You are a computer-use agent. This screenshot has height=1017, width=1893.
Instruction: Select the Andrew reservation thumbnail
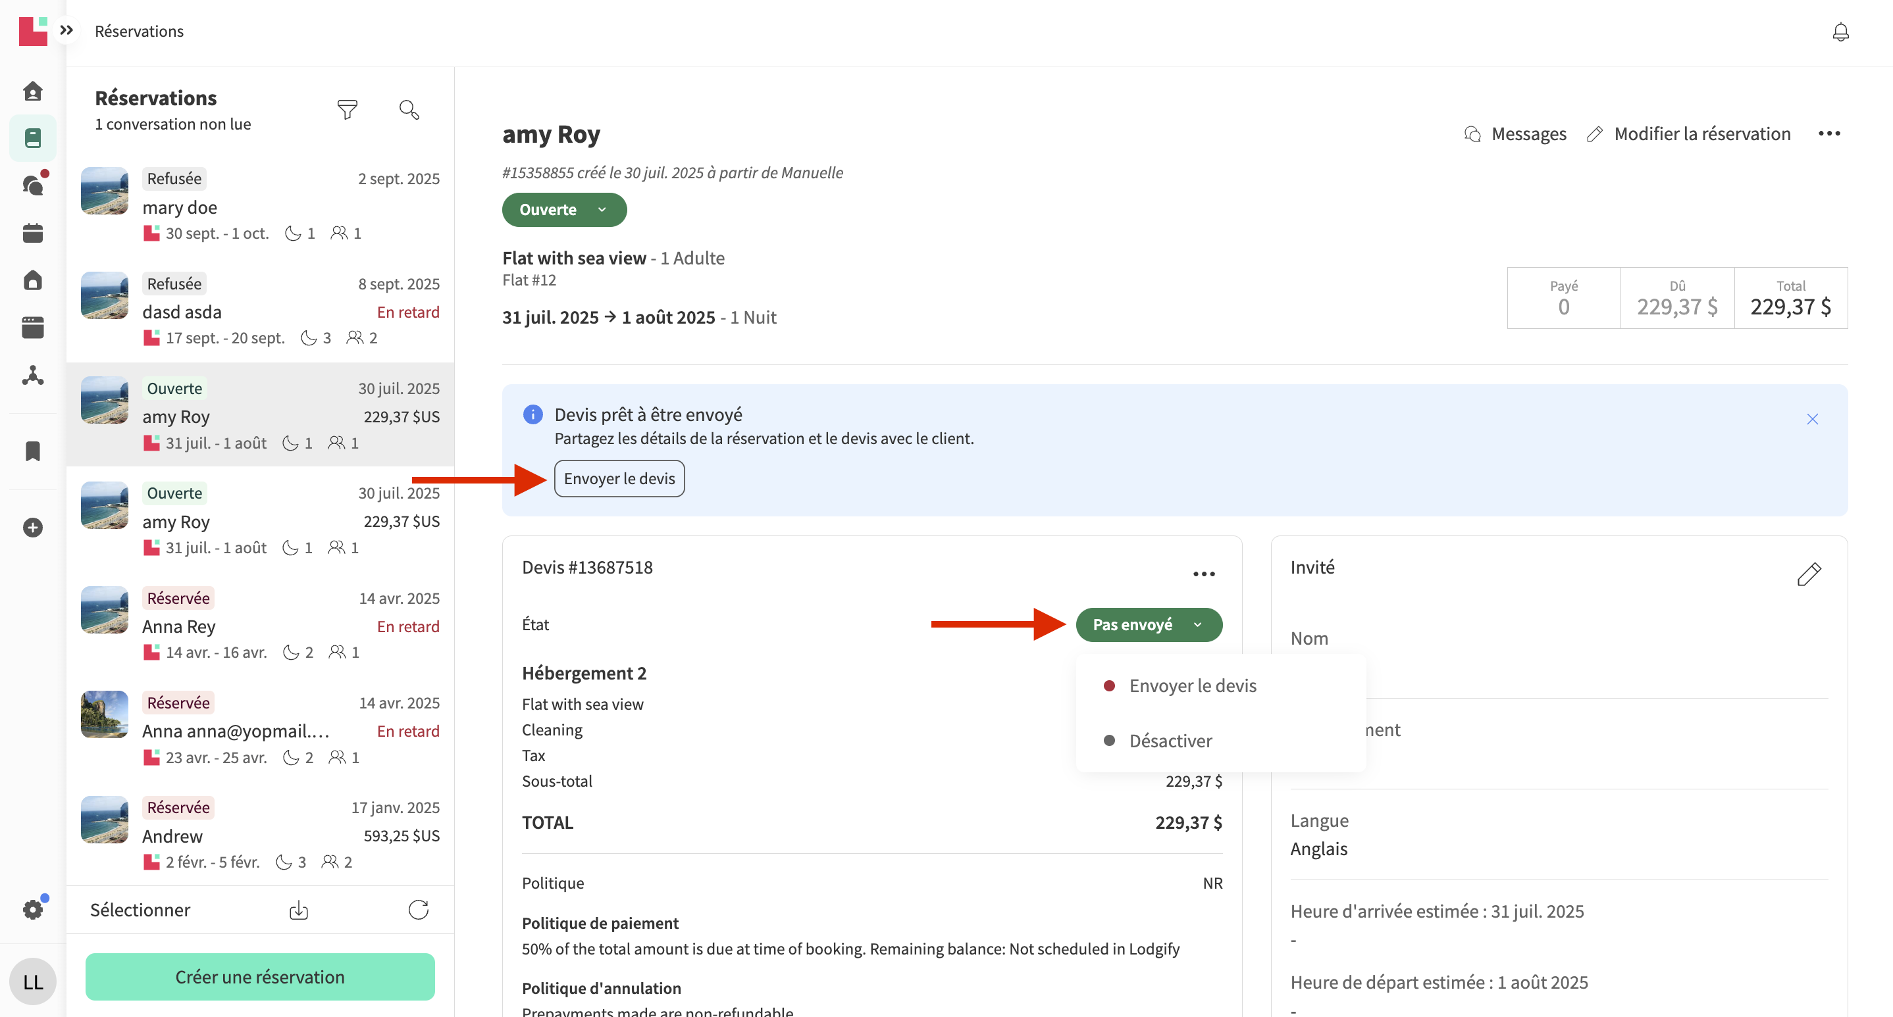coord(105,820)
